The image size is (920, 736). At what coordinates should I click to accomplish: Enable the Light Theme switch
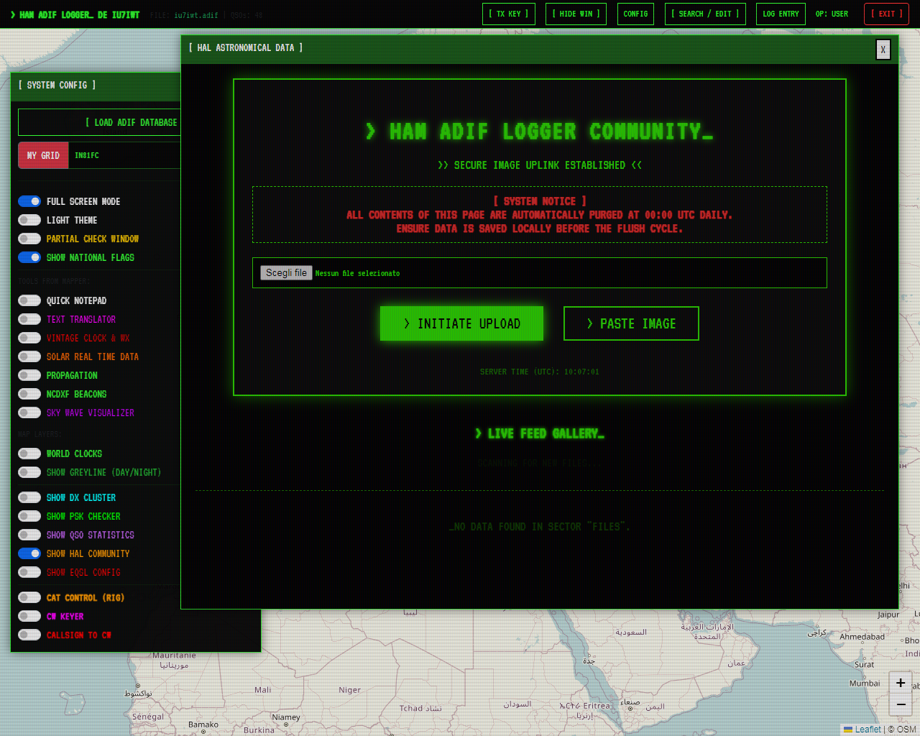pos(29,220)
